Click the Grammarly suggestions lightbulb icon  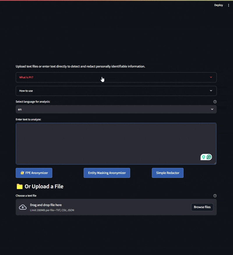204,157
